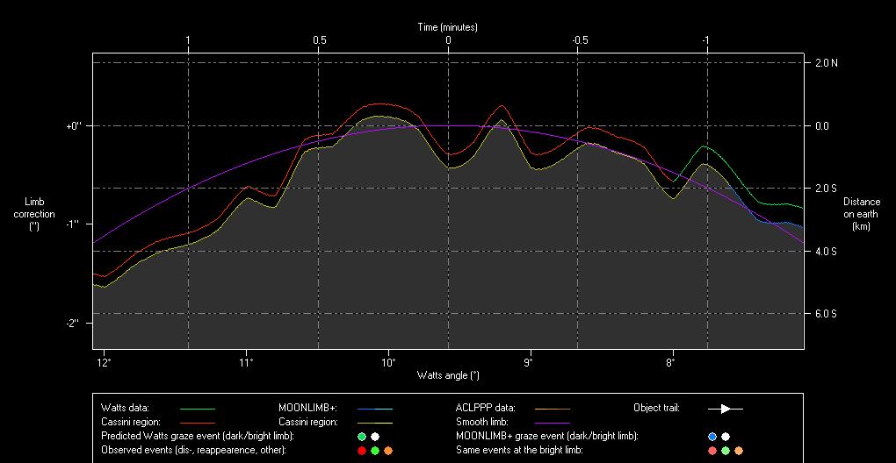Viewport: 896px width, 463px height.
Task: Click green Observed events reappearance dot
Action: click(375, 450)
